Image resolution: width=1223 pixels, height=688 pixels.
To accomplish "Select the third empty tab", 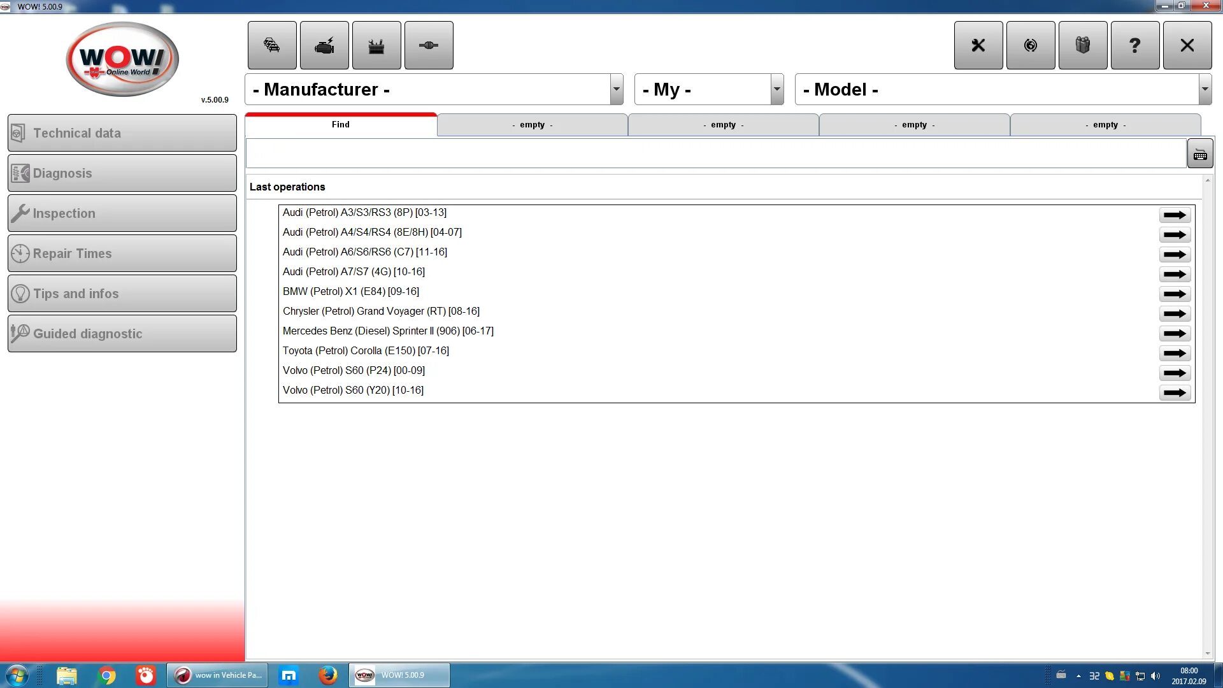I will click(915, 125).
